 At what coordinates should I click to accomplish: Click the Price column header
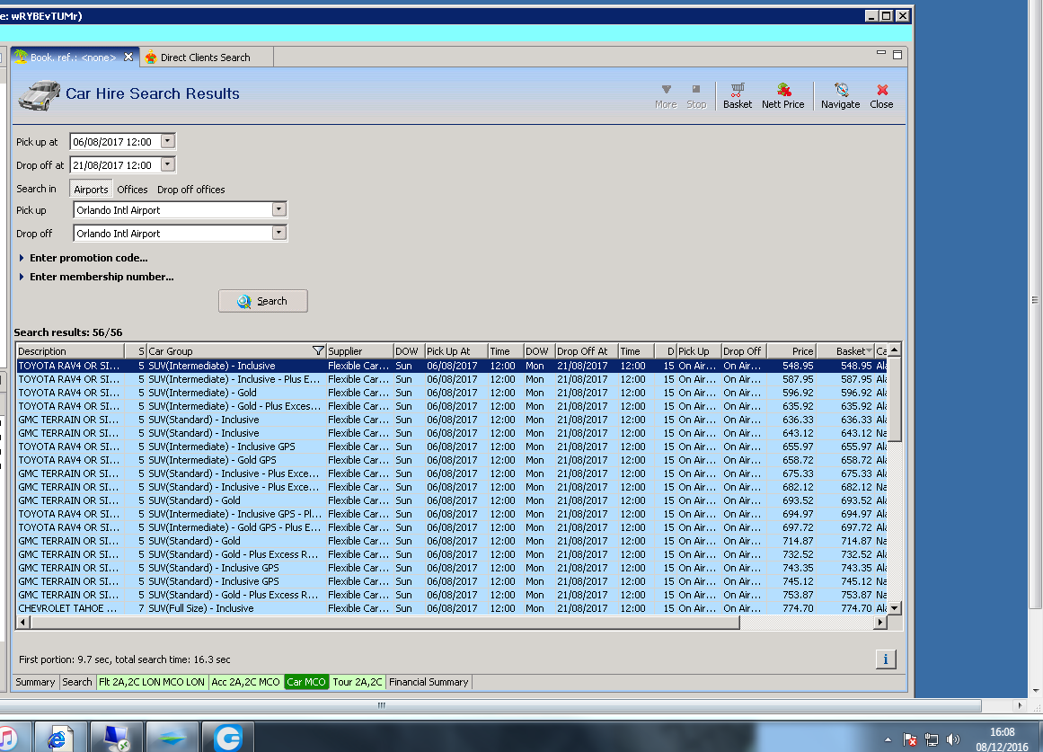pyautogui.click(x=791, y=350)
